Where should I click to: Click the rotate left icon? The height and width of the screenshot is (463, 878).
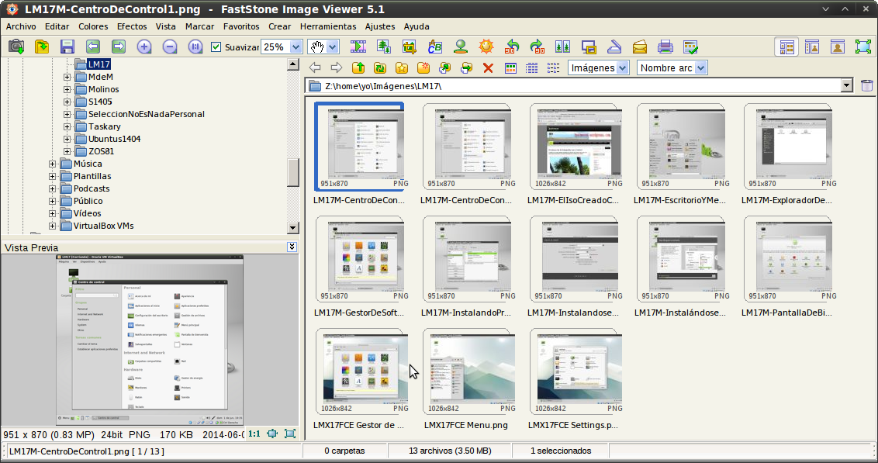pos(512,47)
